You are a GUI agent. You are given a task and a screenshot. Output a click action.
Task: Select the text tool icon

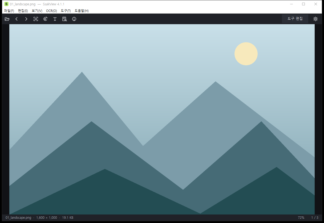pos(55,19)
